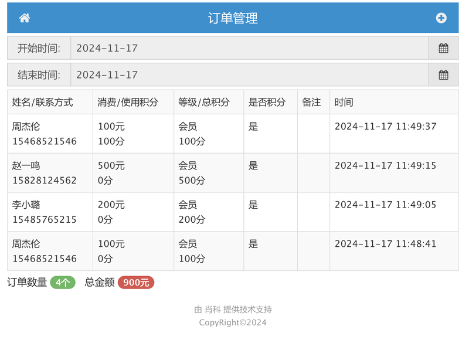Viewport: 469px width, 343px height.
Task: Click the 500元 consumption amount
Action: tap(111, 166)
